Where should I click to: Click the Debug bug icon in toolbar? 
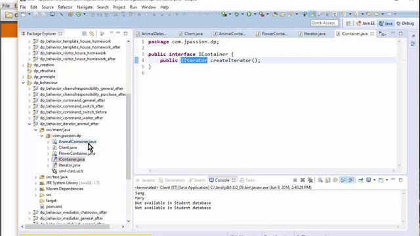pos(236,14)
